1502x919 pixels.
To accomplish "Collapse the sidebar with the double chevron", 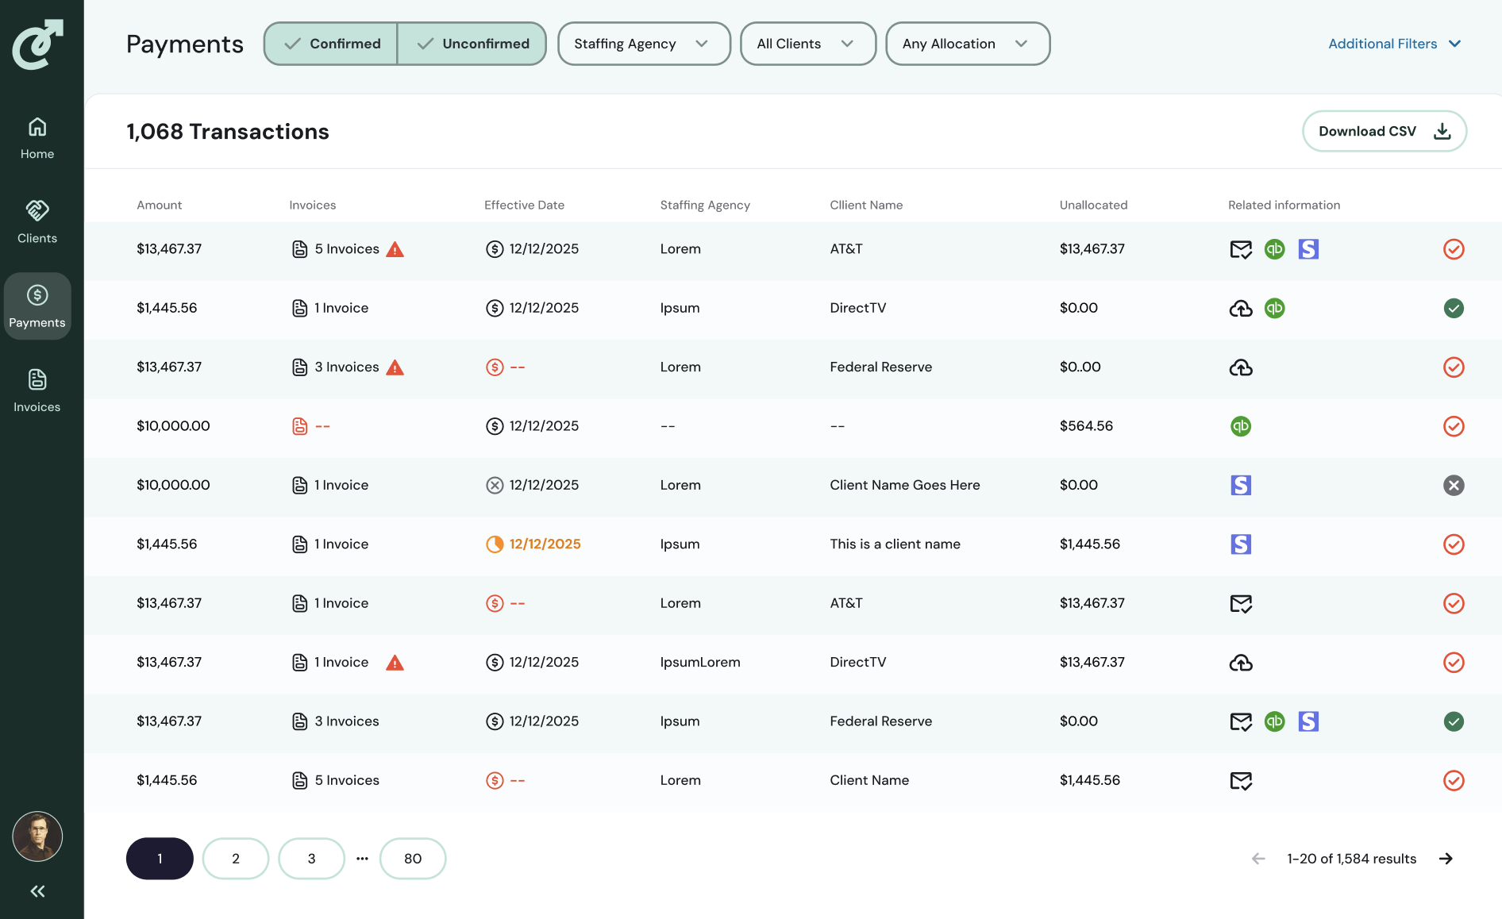I will 37,891.
